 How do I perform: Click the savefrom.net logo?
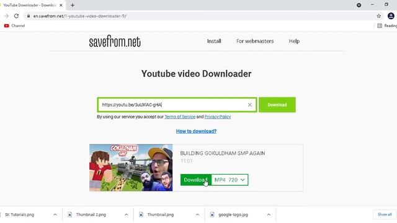click(115, 42)
